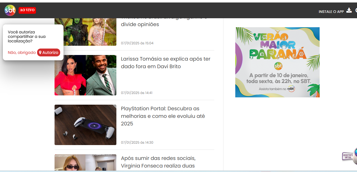Decline location sharing with Não, obrigado
The width and height of the screenshot is (357, 172).
pyautogui.click(x=22, y=52)
